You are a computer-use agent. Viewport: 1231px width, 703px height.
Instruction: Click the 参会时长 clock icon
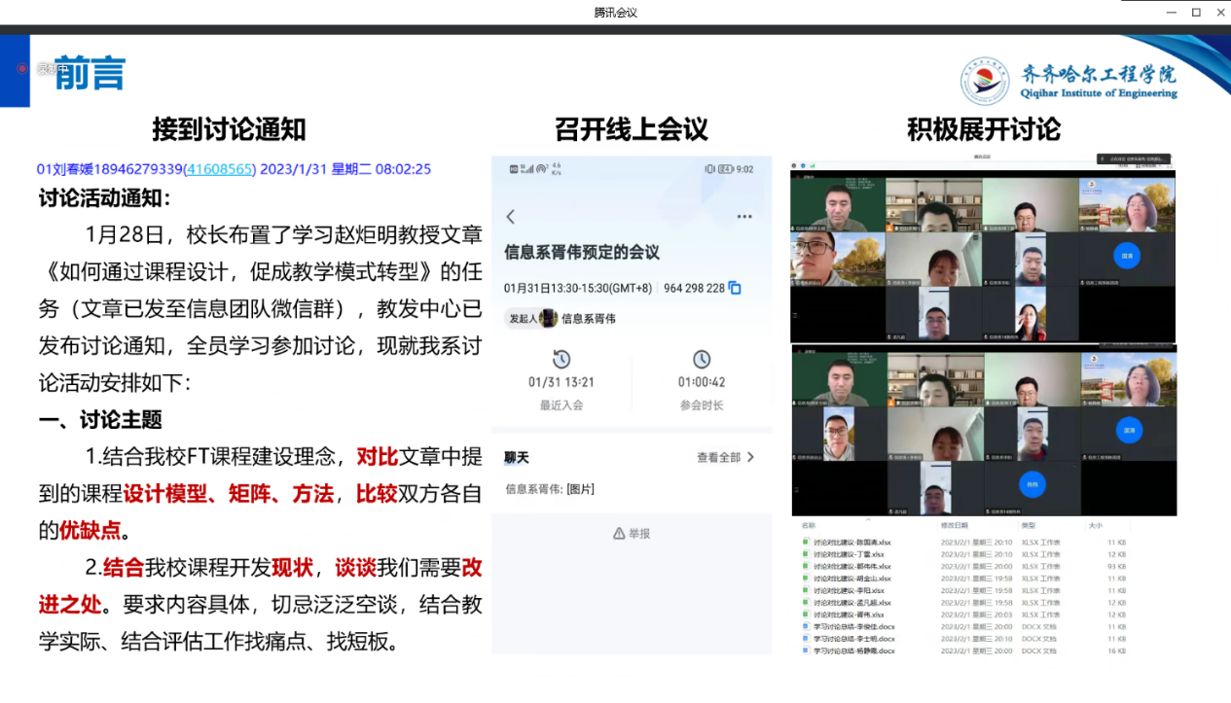point(702,359)
